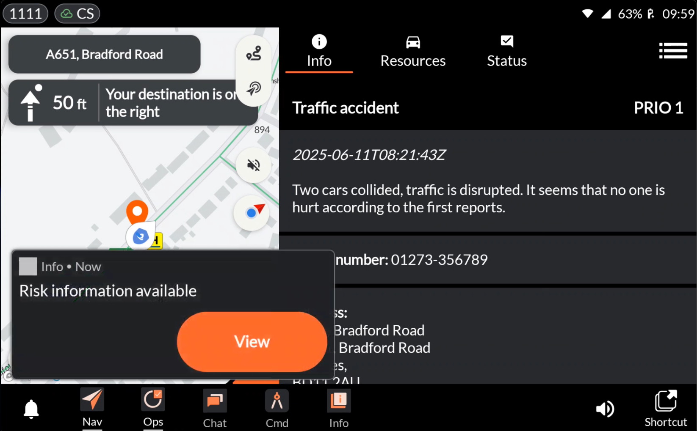Select the orange destination pin on map

(137, 212)
